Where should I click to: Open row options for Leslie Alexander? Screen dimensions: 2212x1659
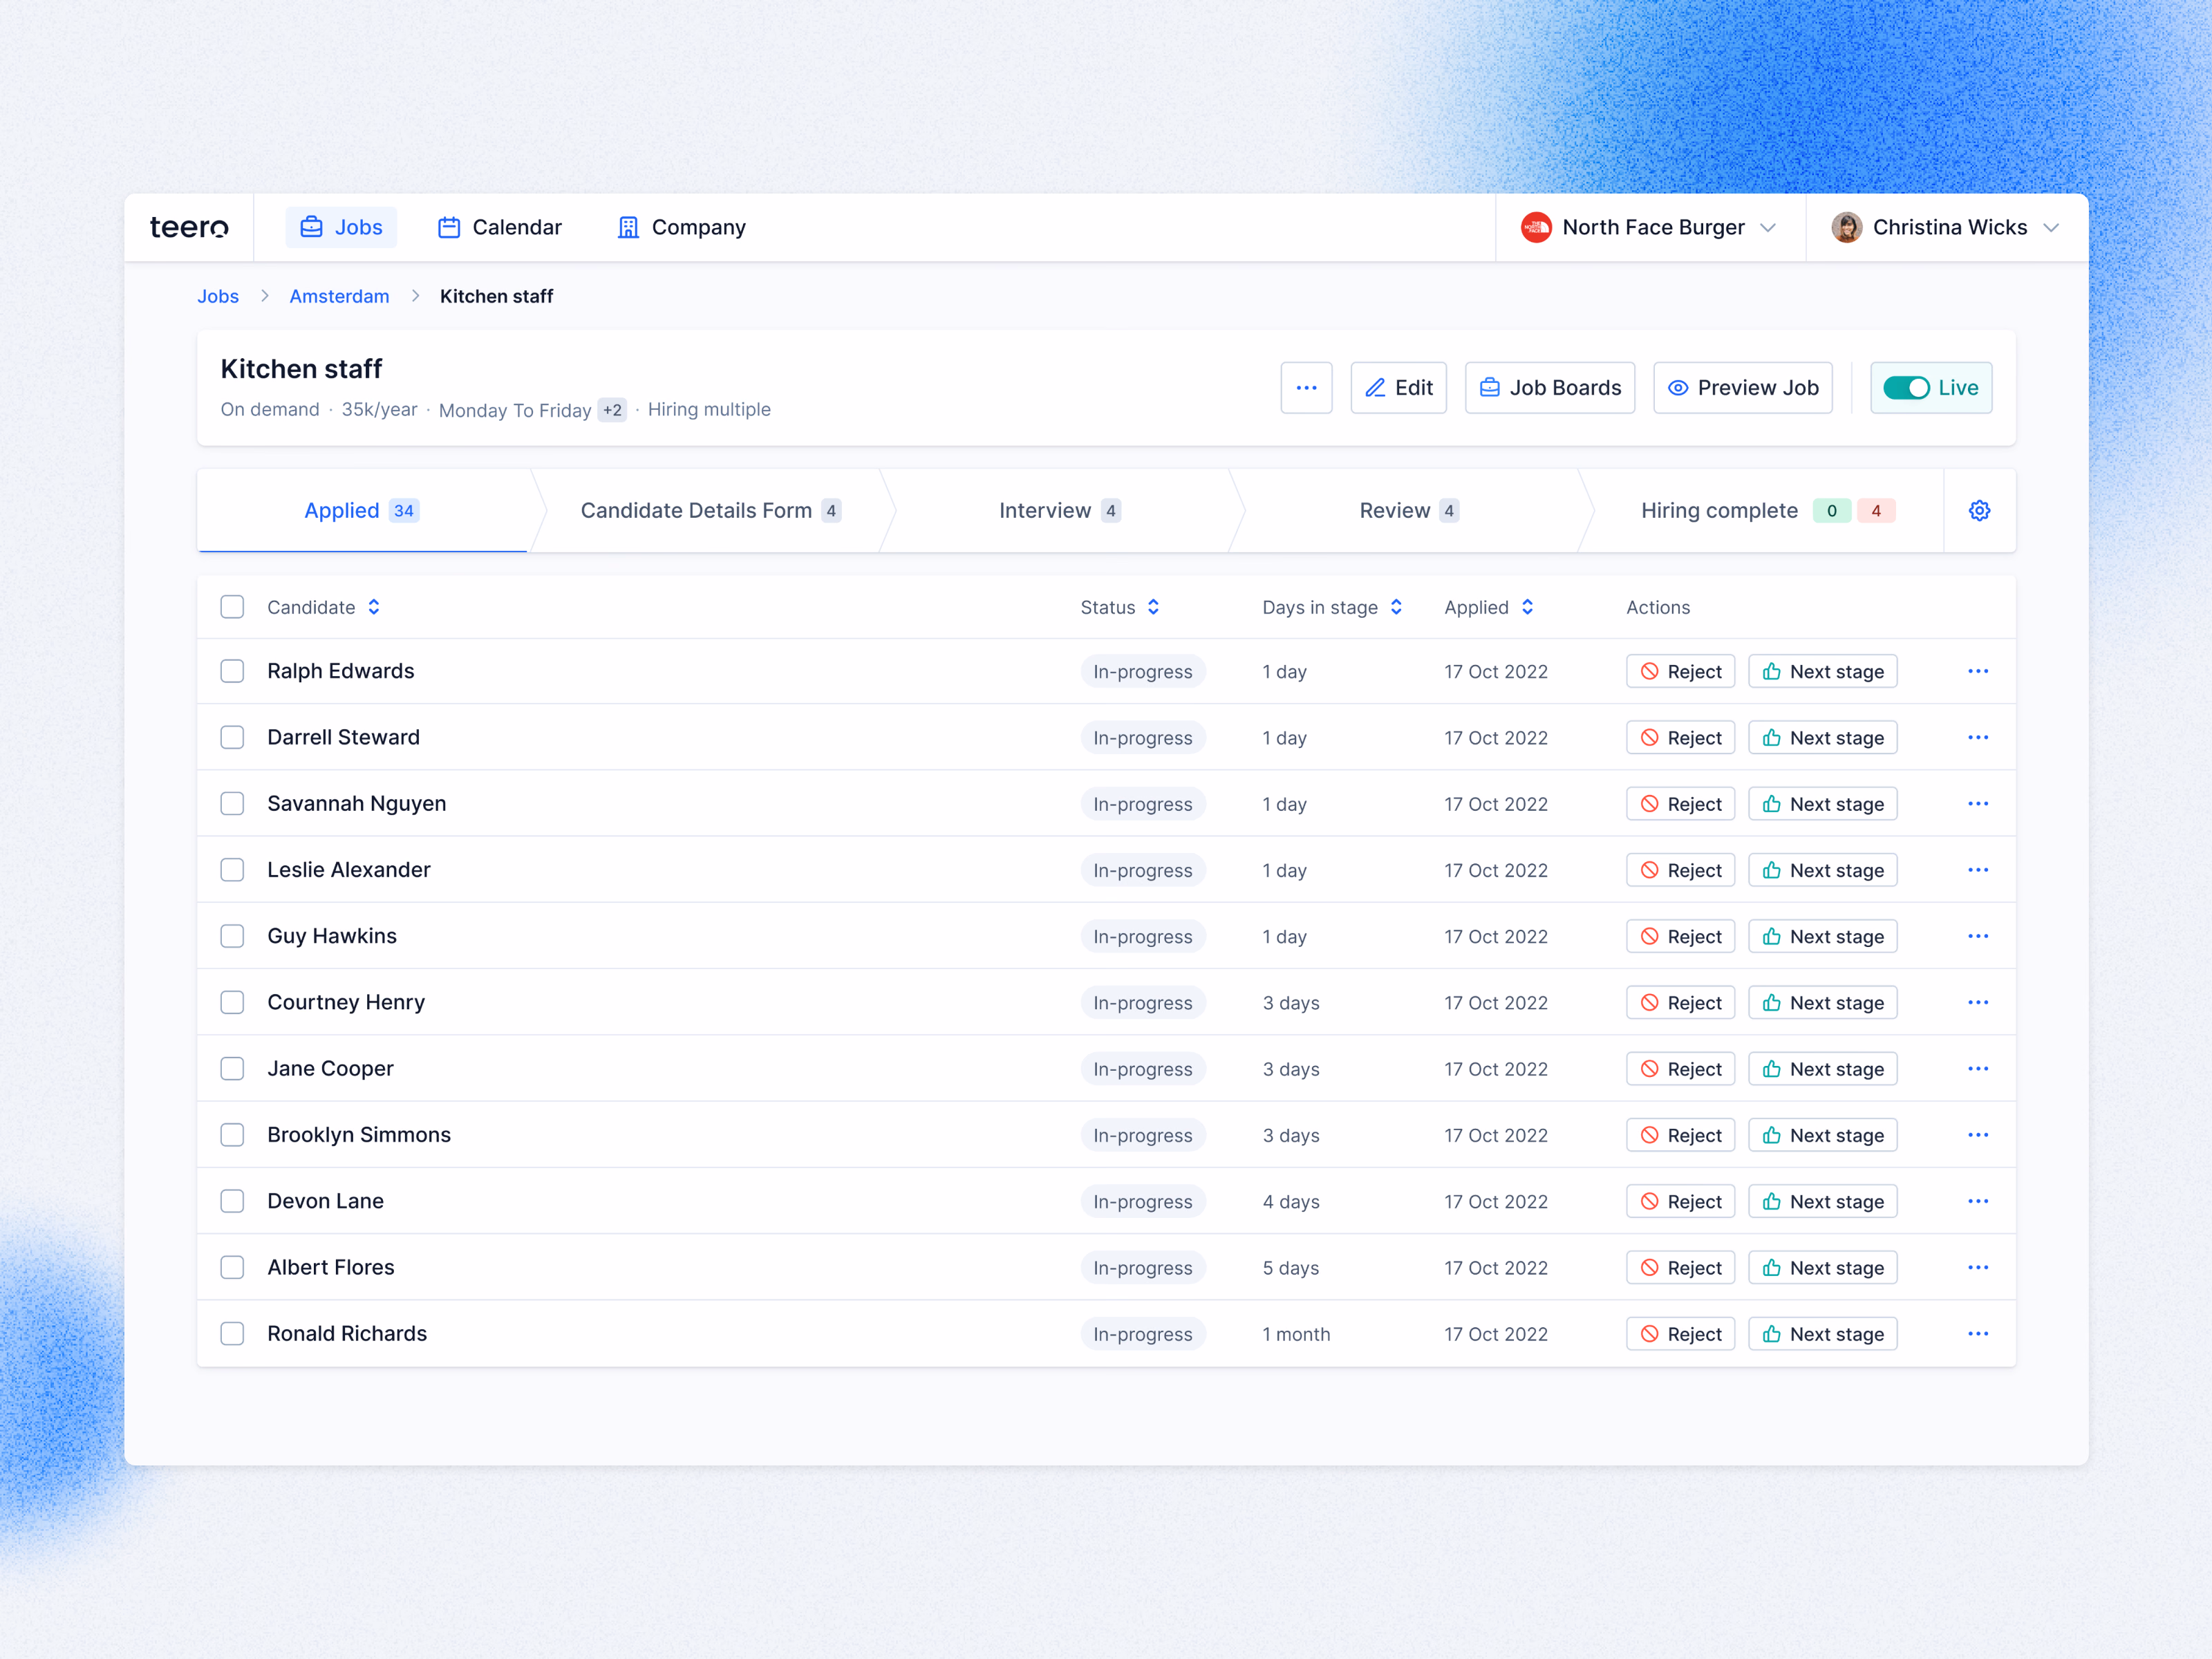(x=1977, y=870)
